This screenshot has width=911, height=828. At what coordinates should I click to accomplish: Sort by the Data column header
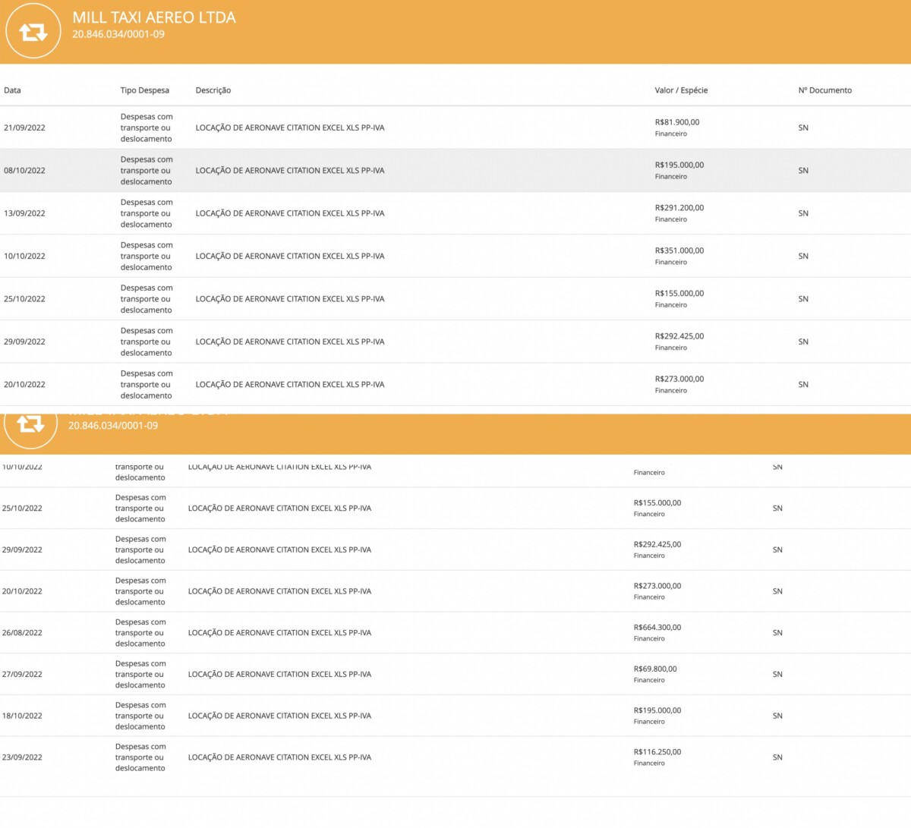click(x=12, y=90)
